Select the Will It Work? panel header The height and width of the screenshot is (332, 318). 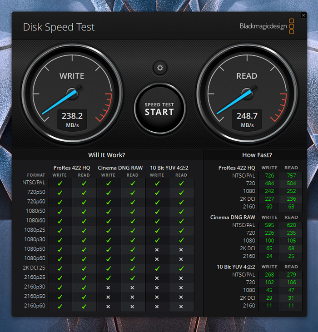107,155
